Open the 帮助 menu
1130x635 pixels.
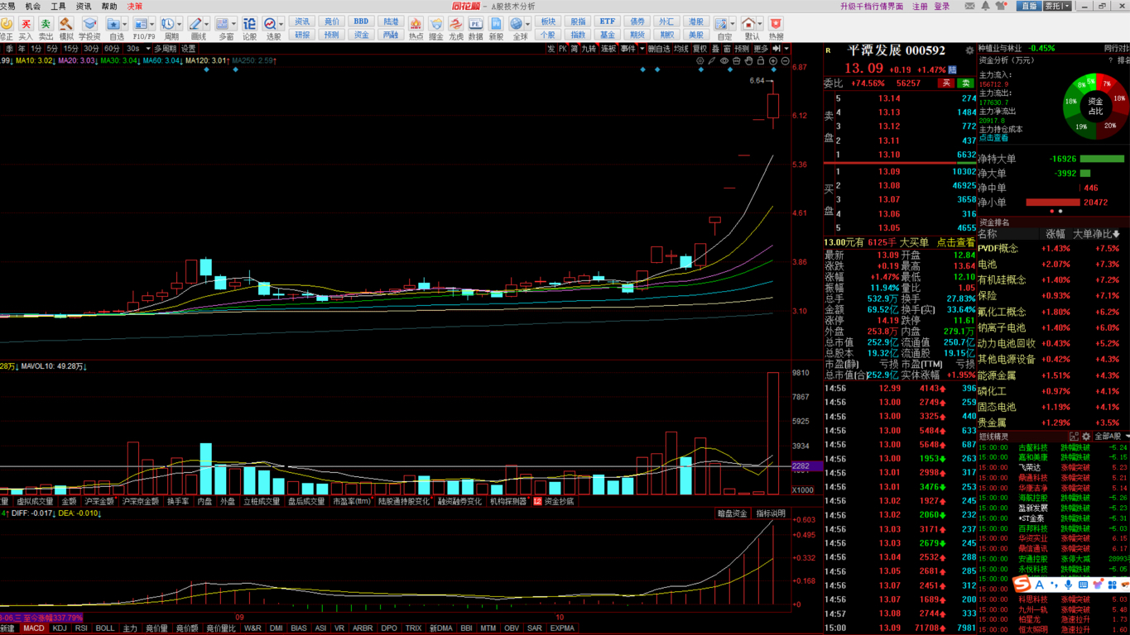(109, 6)
